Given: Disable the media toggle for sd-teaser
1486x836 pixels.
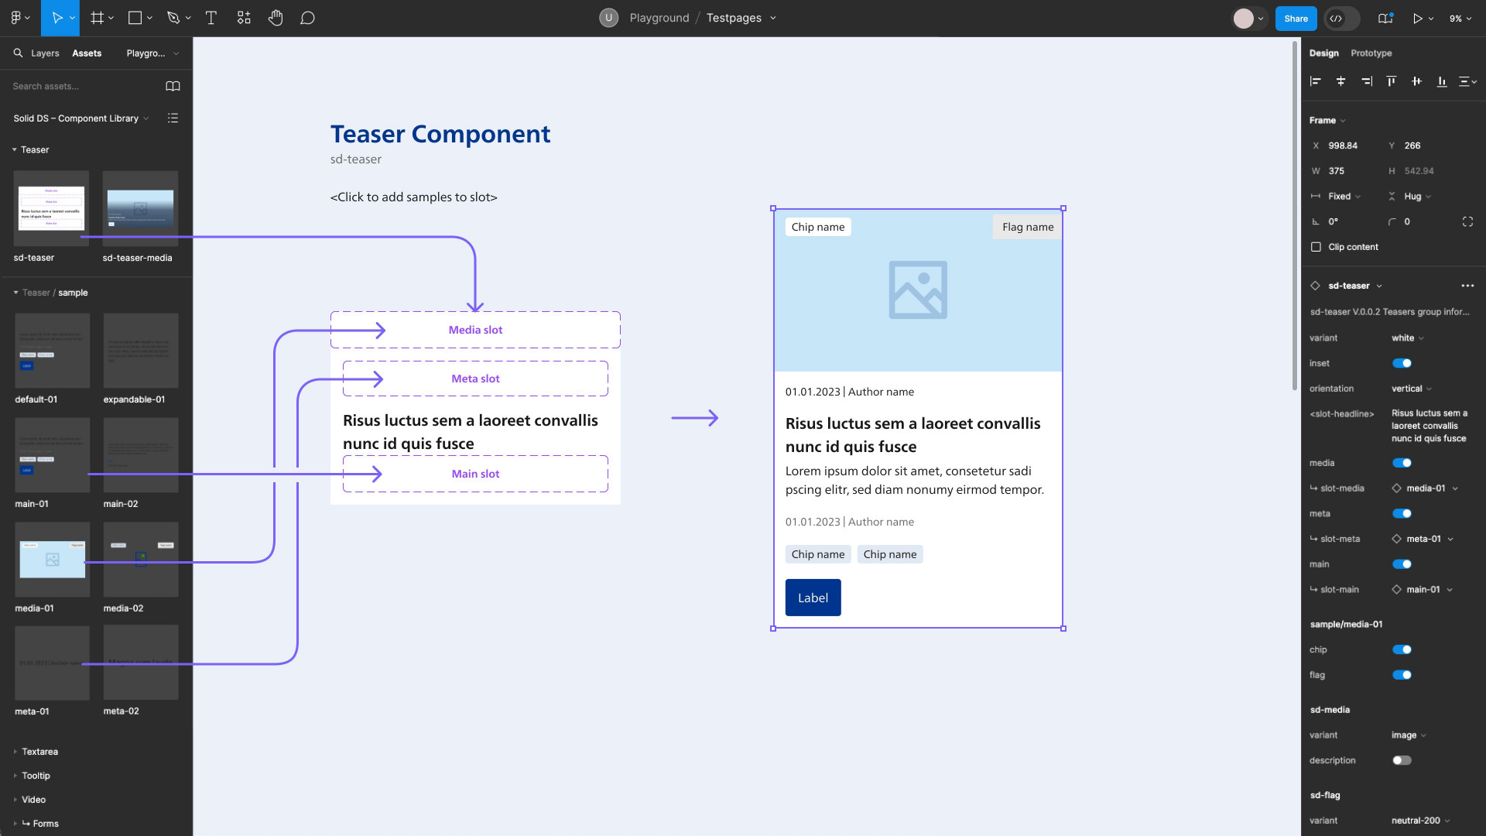Looking at the screenshot, I should click(1402, 463).
